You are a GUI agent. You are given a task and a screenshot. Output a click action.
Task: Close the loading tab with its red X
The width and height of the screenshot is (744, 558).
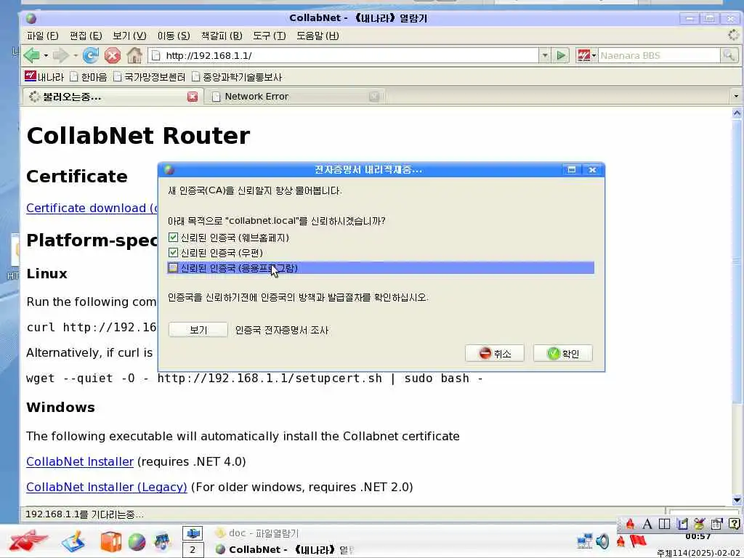click(192, 97)
